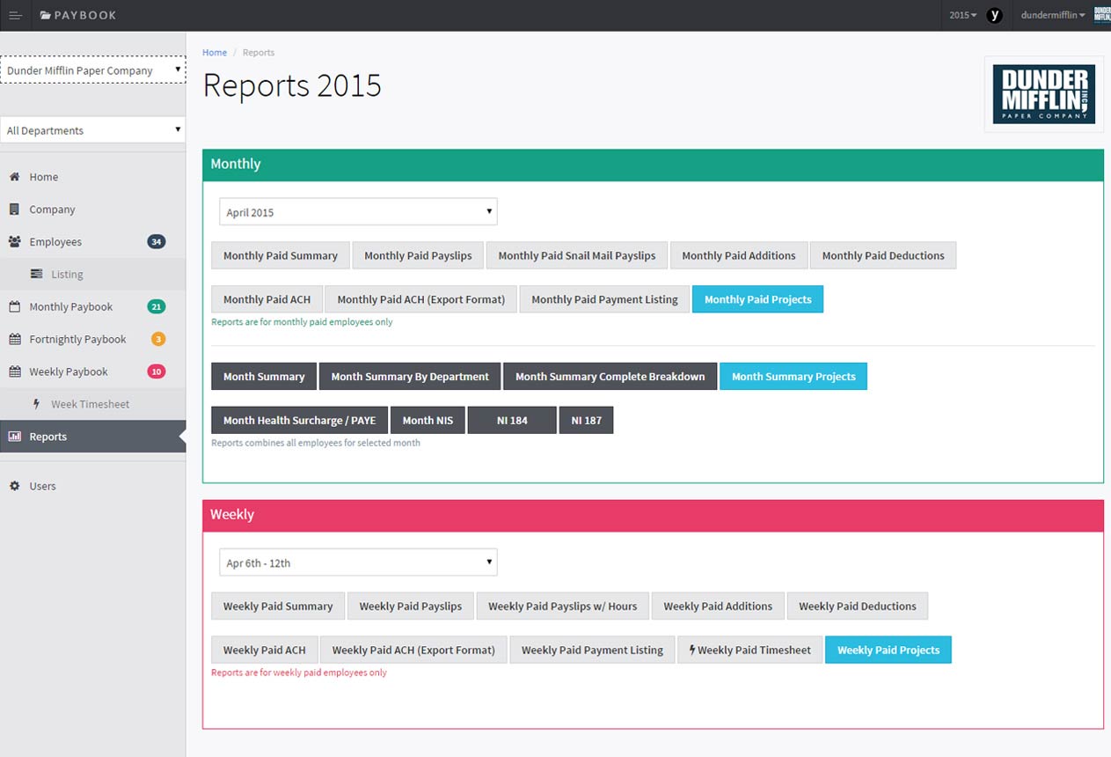Click Month Health Surcharge / PAYE button
The image size is (1111, 757).
tap(300, 420)
